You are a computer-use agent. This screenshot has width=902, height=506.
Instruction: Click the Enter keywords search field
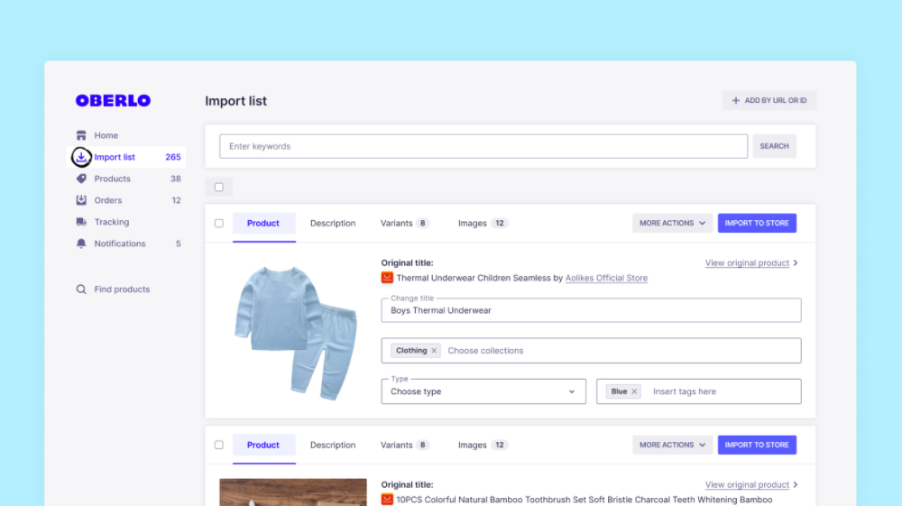(x=483, y=146)
